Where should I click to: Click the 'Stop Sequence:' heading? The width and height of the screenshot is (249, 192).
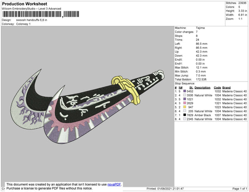click(185, 84)
